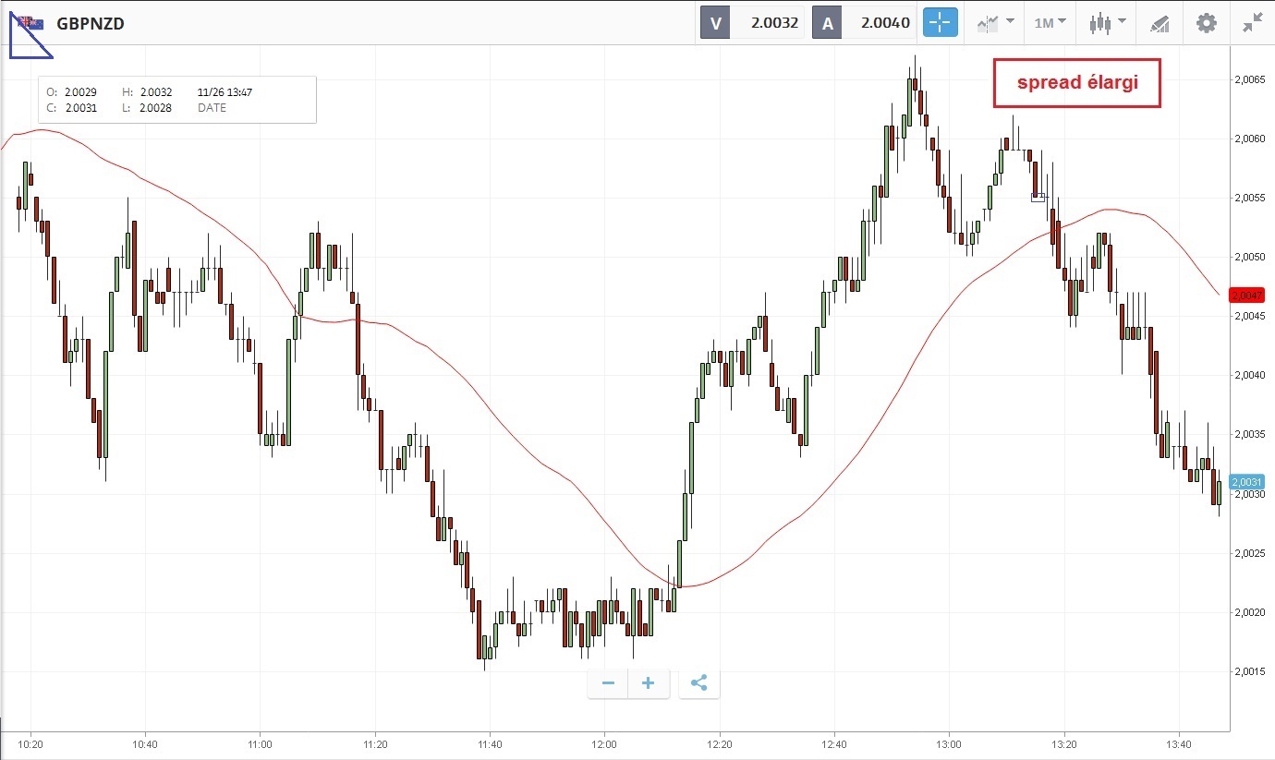The height and width of the screenshot is (760, 1275).
Task: Select the 'spread élargi' annotation box
Action: coord(1076,83)
